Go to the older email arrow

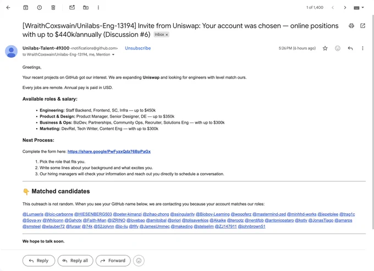pyautogui.click(x=345, y=8)
